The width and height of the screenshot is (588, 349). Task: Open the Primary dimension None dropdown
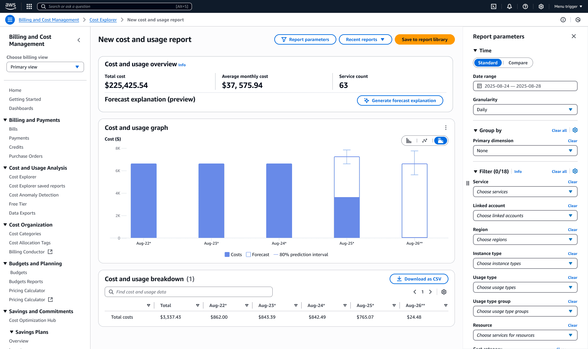point(525,151)
